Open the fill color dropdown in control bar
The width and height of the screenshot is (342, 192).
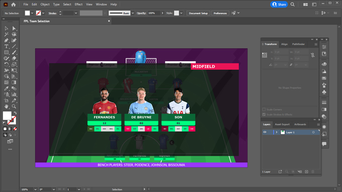tap(32, 13)
